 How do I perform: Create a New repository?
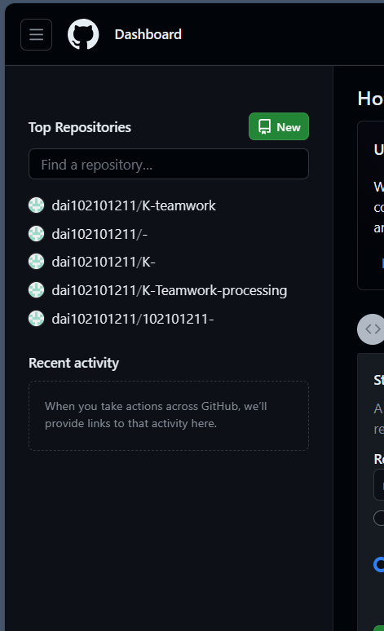tap(279, 126)
